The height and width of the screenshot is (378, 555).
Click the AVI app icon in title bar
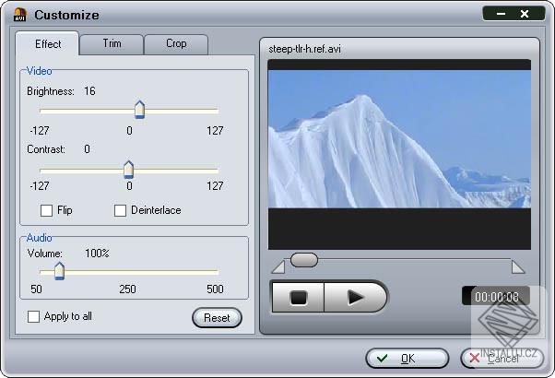click(20, 15)
